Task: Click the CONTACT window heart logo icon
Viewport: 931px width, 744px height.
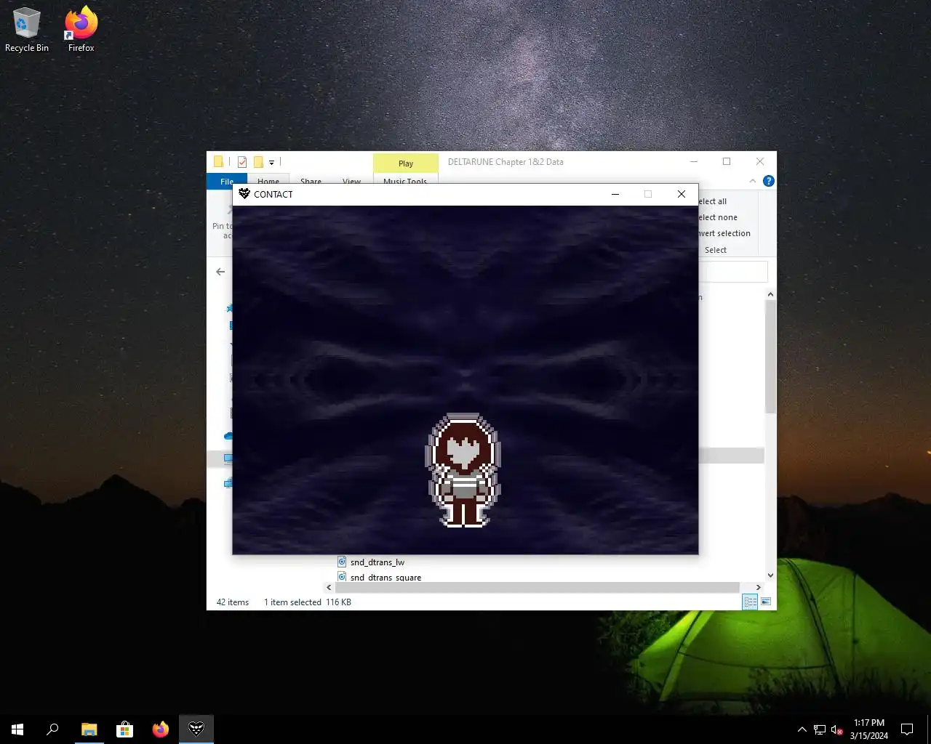Action: tap(244, 194)
